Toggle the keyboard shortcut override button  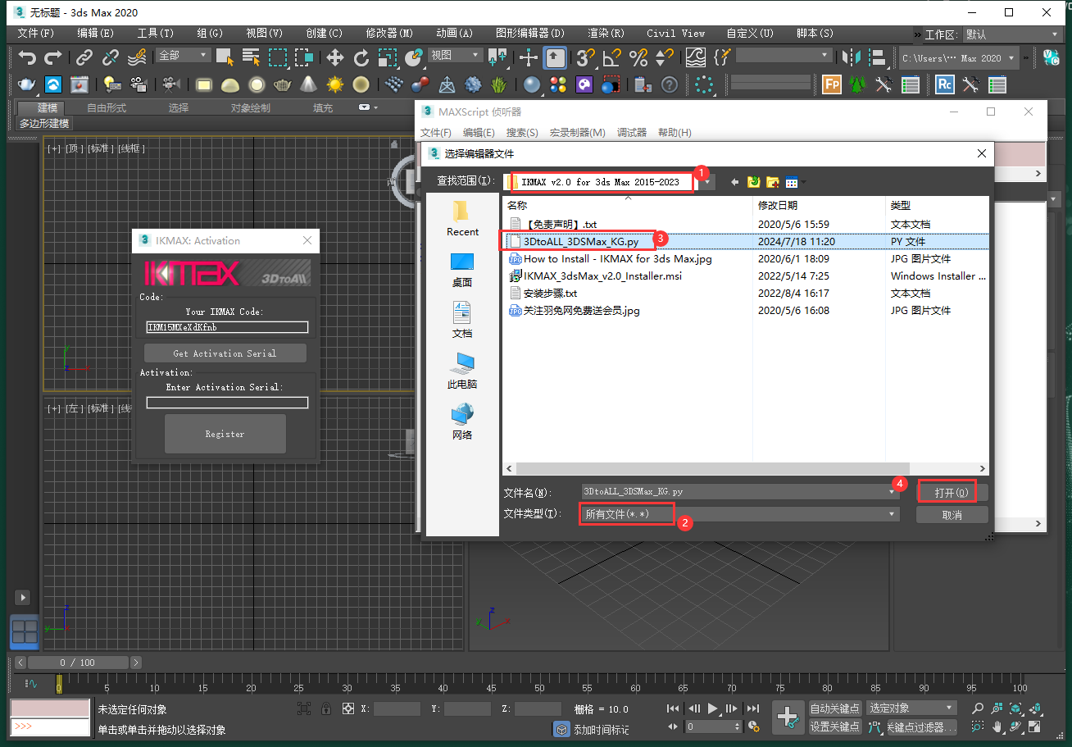click(555, 57)
